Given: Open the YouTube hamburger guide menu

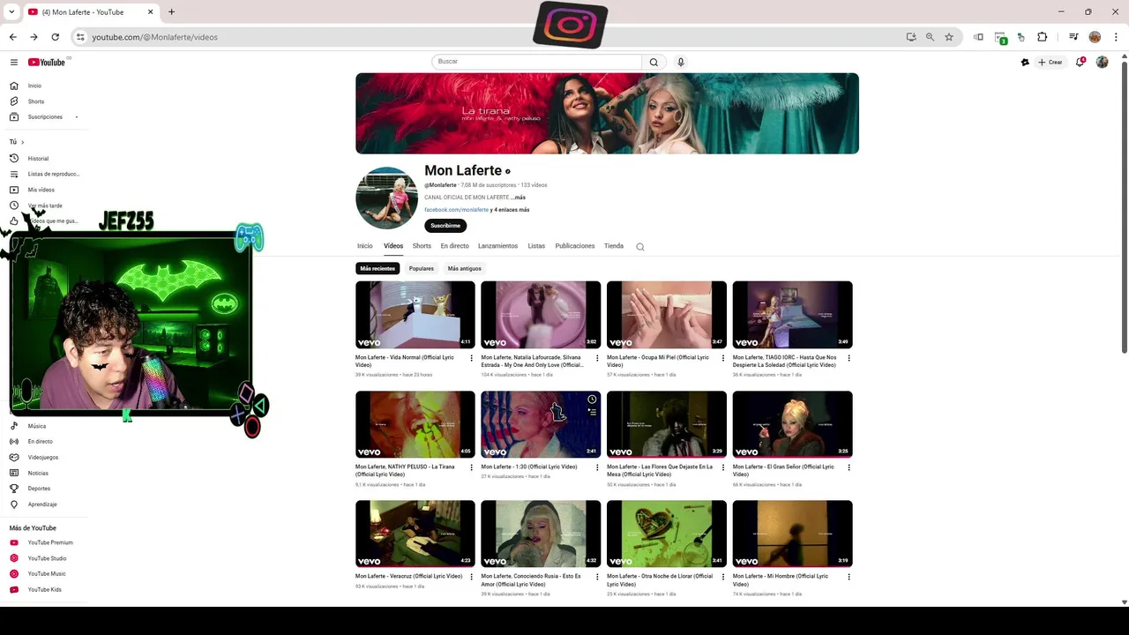Looking at the screenshot, I should pos(14,62).
